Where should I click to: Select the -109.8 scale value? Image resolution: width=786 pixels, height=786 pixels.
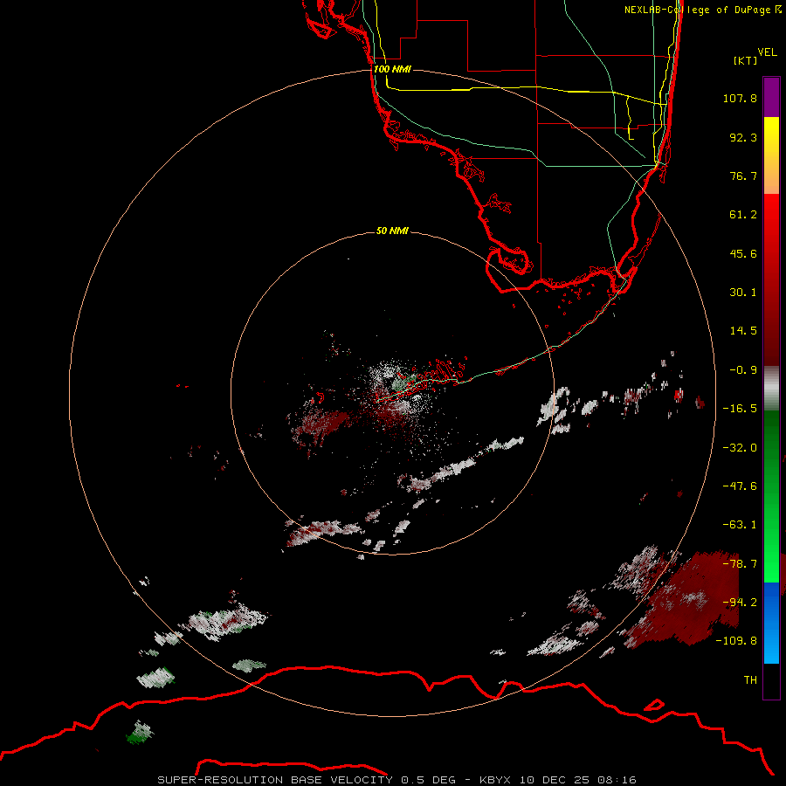tap(736, 641)
